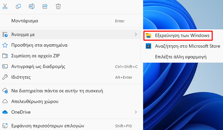
Task: Click the Share icon in the top row
Action: (x=45, y=6)
